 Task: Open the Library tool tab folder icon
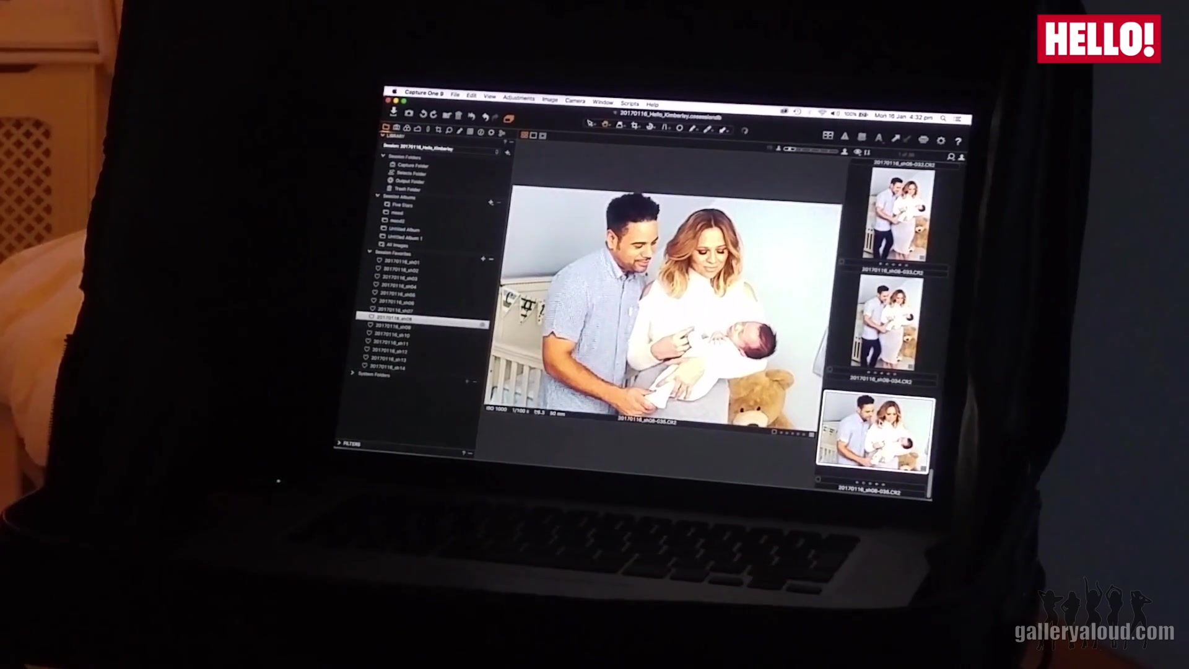pos(386,127)
